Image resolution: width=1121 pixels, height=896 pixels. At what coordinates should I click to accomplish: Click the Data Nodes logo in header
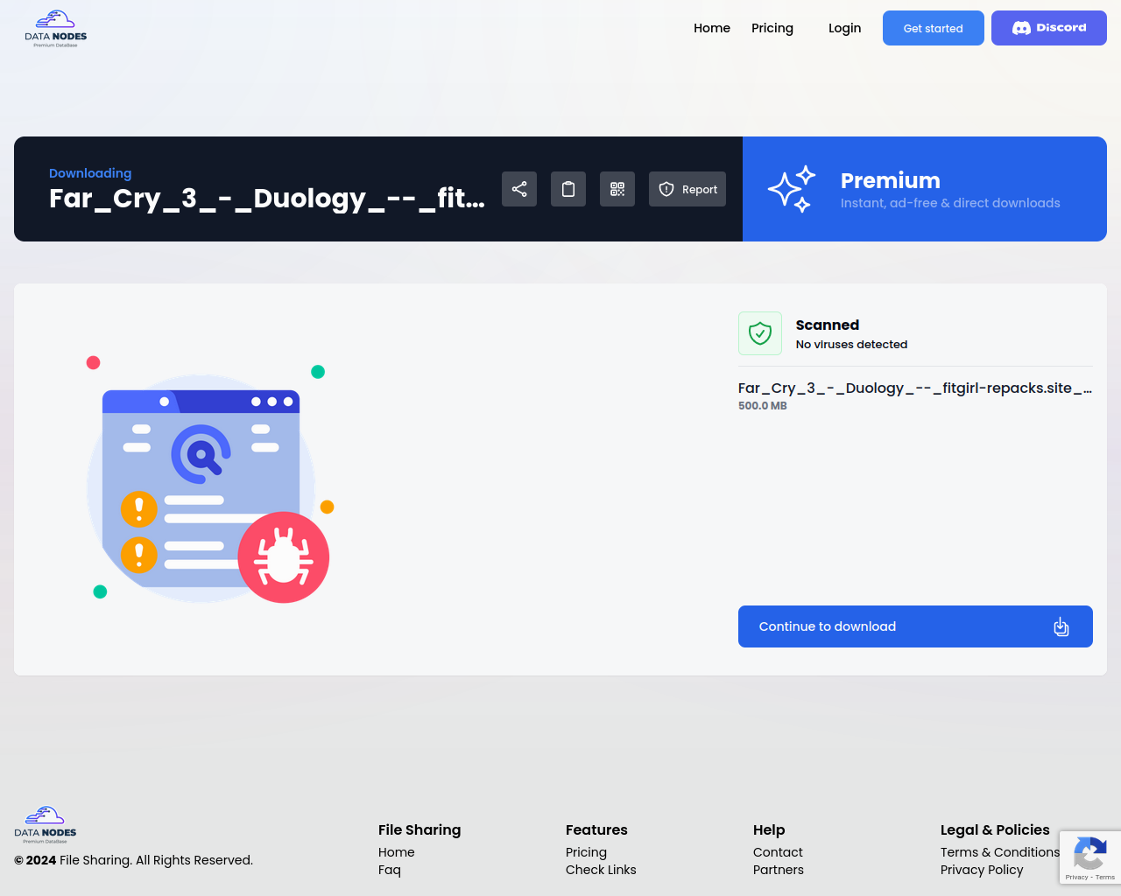[x=56, y=29]
